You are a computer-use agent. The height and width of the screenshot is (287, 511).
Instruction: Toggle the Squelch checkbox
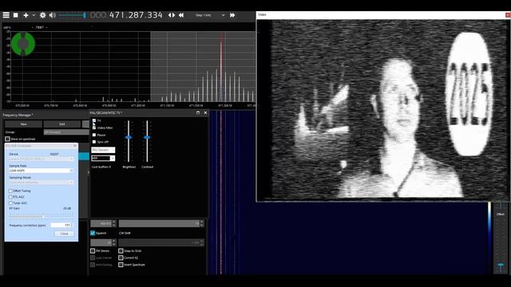[93, 233]
